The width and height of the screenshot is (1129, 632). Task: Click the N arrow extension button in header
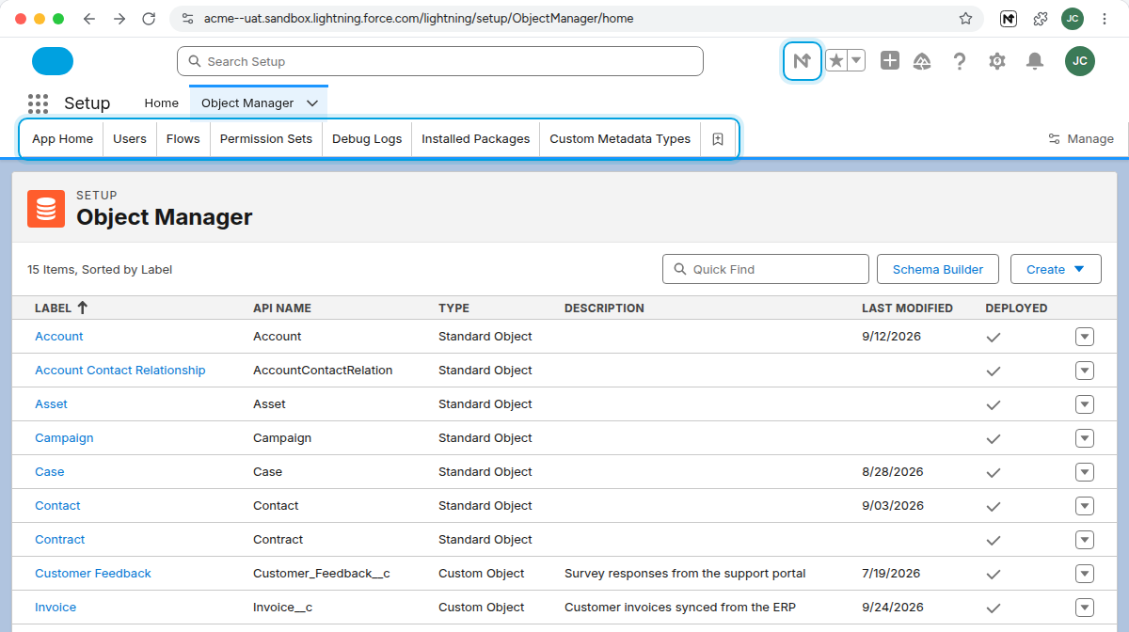pos(803,61)
